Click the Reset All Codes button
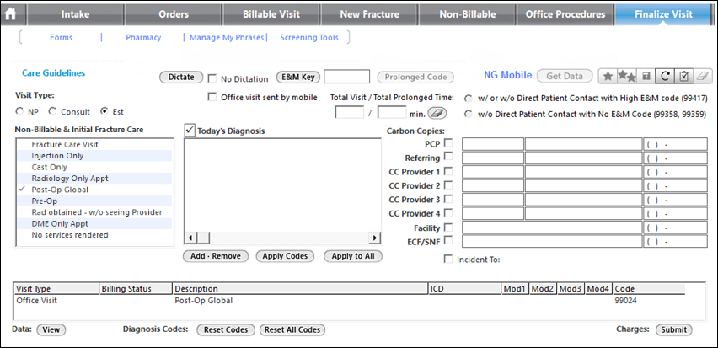 [x=292, y=329]
